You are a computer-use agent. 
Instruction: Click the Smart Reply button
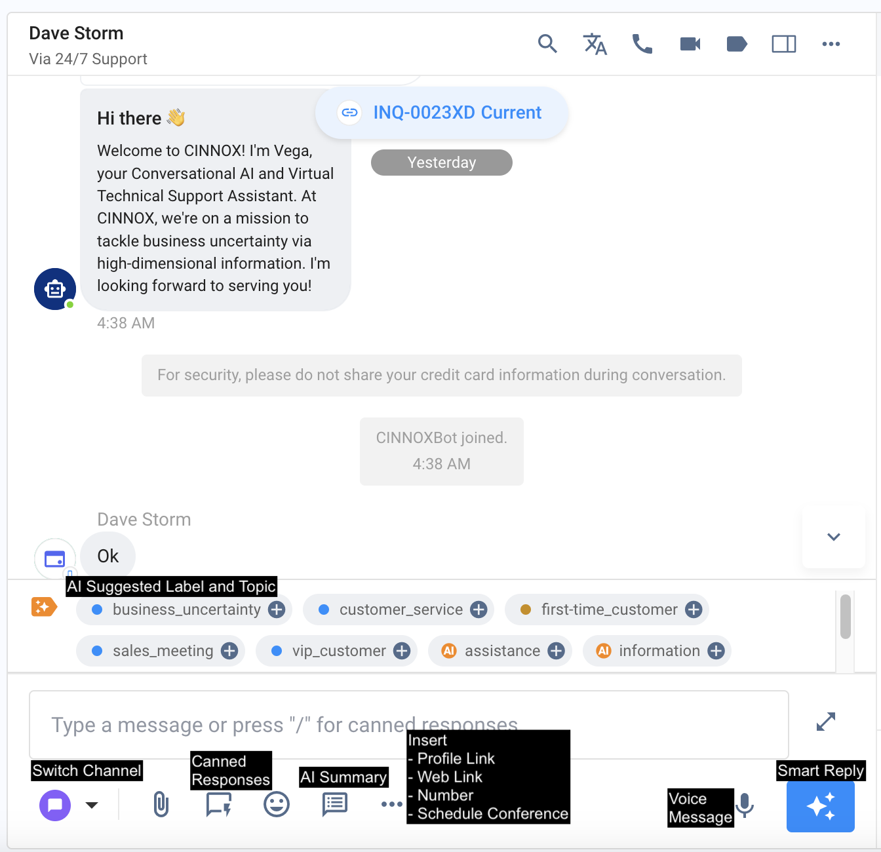[821, 806]
